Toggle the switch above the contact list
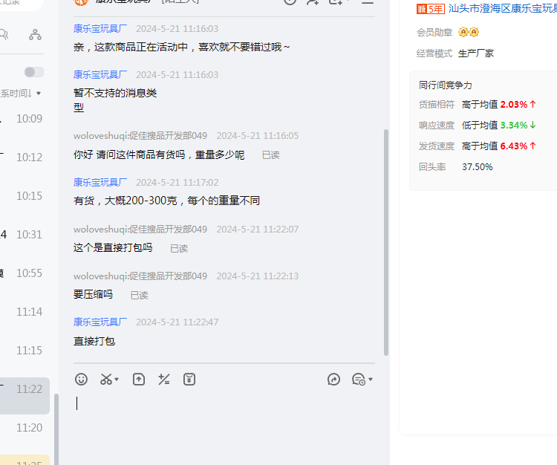Viewport: 557px width, 465px height. click(34, 72)
